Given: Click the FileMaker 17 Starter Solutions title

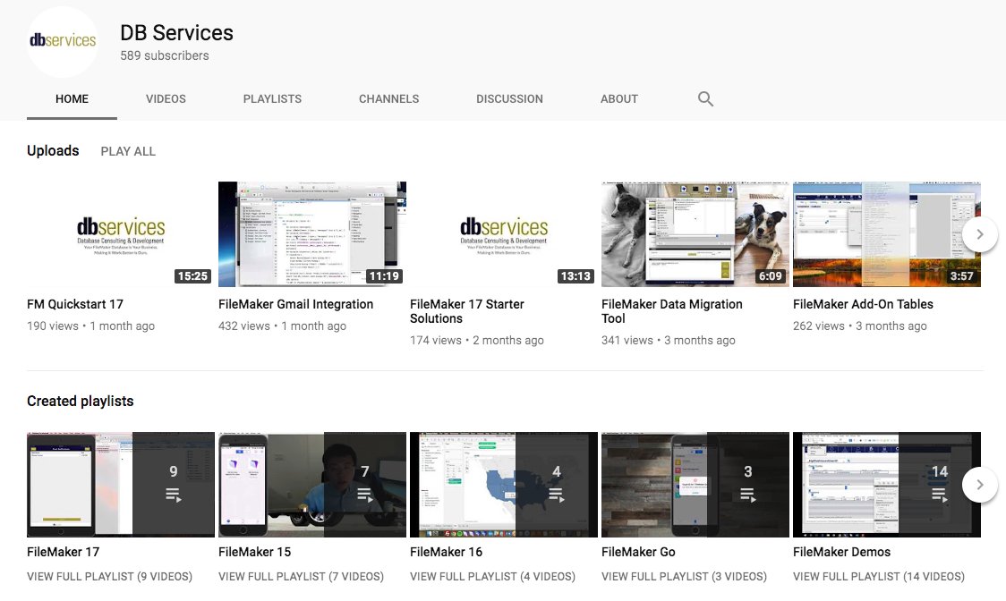Looking at the screenshot, I should point(467,311).
